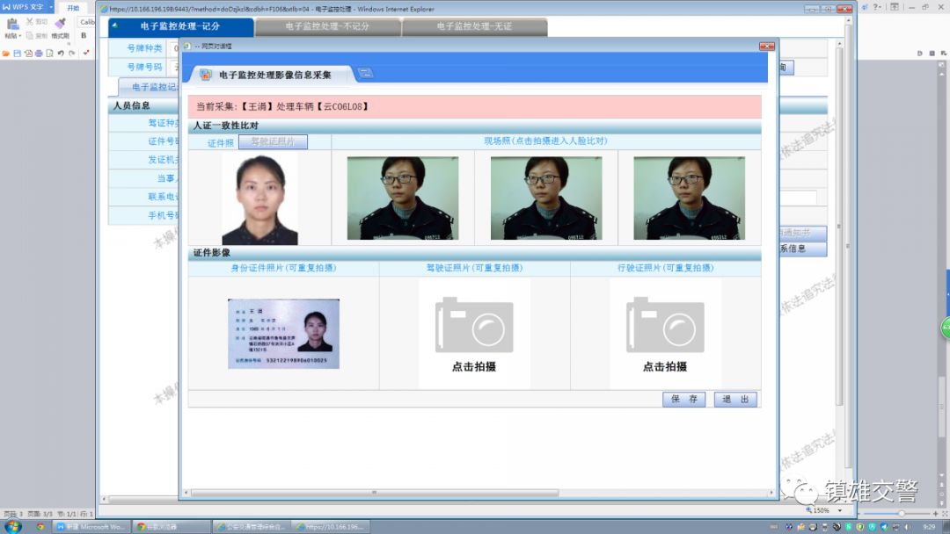950x534 pixels.
Task: Switch to 电子监控处理-记分 tab
Action: pyautogui.click(x=180, y=26)
